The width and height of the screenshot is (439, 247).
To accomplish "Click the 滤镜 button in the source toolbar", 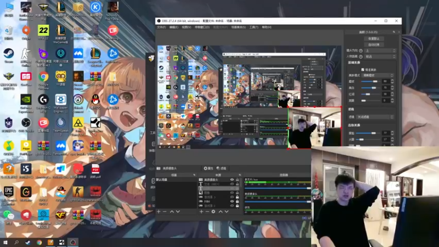I will pyautogui.click(x=221, y=169).
